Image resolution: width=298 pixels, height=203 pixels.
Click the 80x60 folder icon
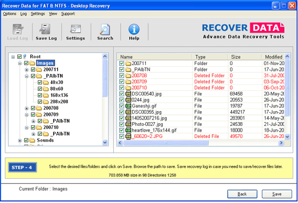click(x=46, y=89)
